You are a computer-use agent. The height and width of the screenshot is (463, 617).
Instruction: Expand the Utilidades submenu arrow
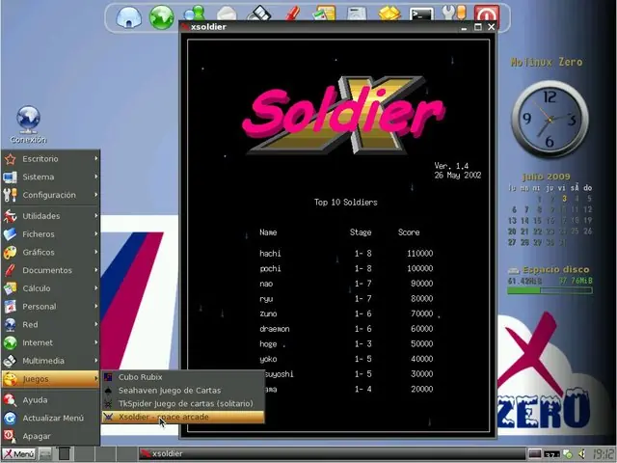coord(95,216)
